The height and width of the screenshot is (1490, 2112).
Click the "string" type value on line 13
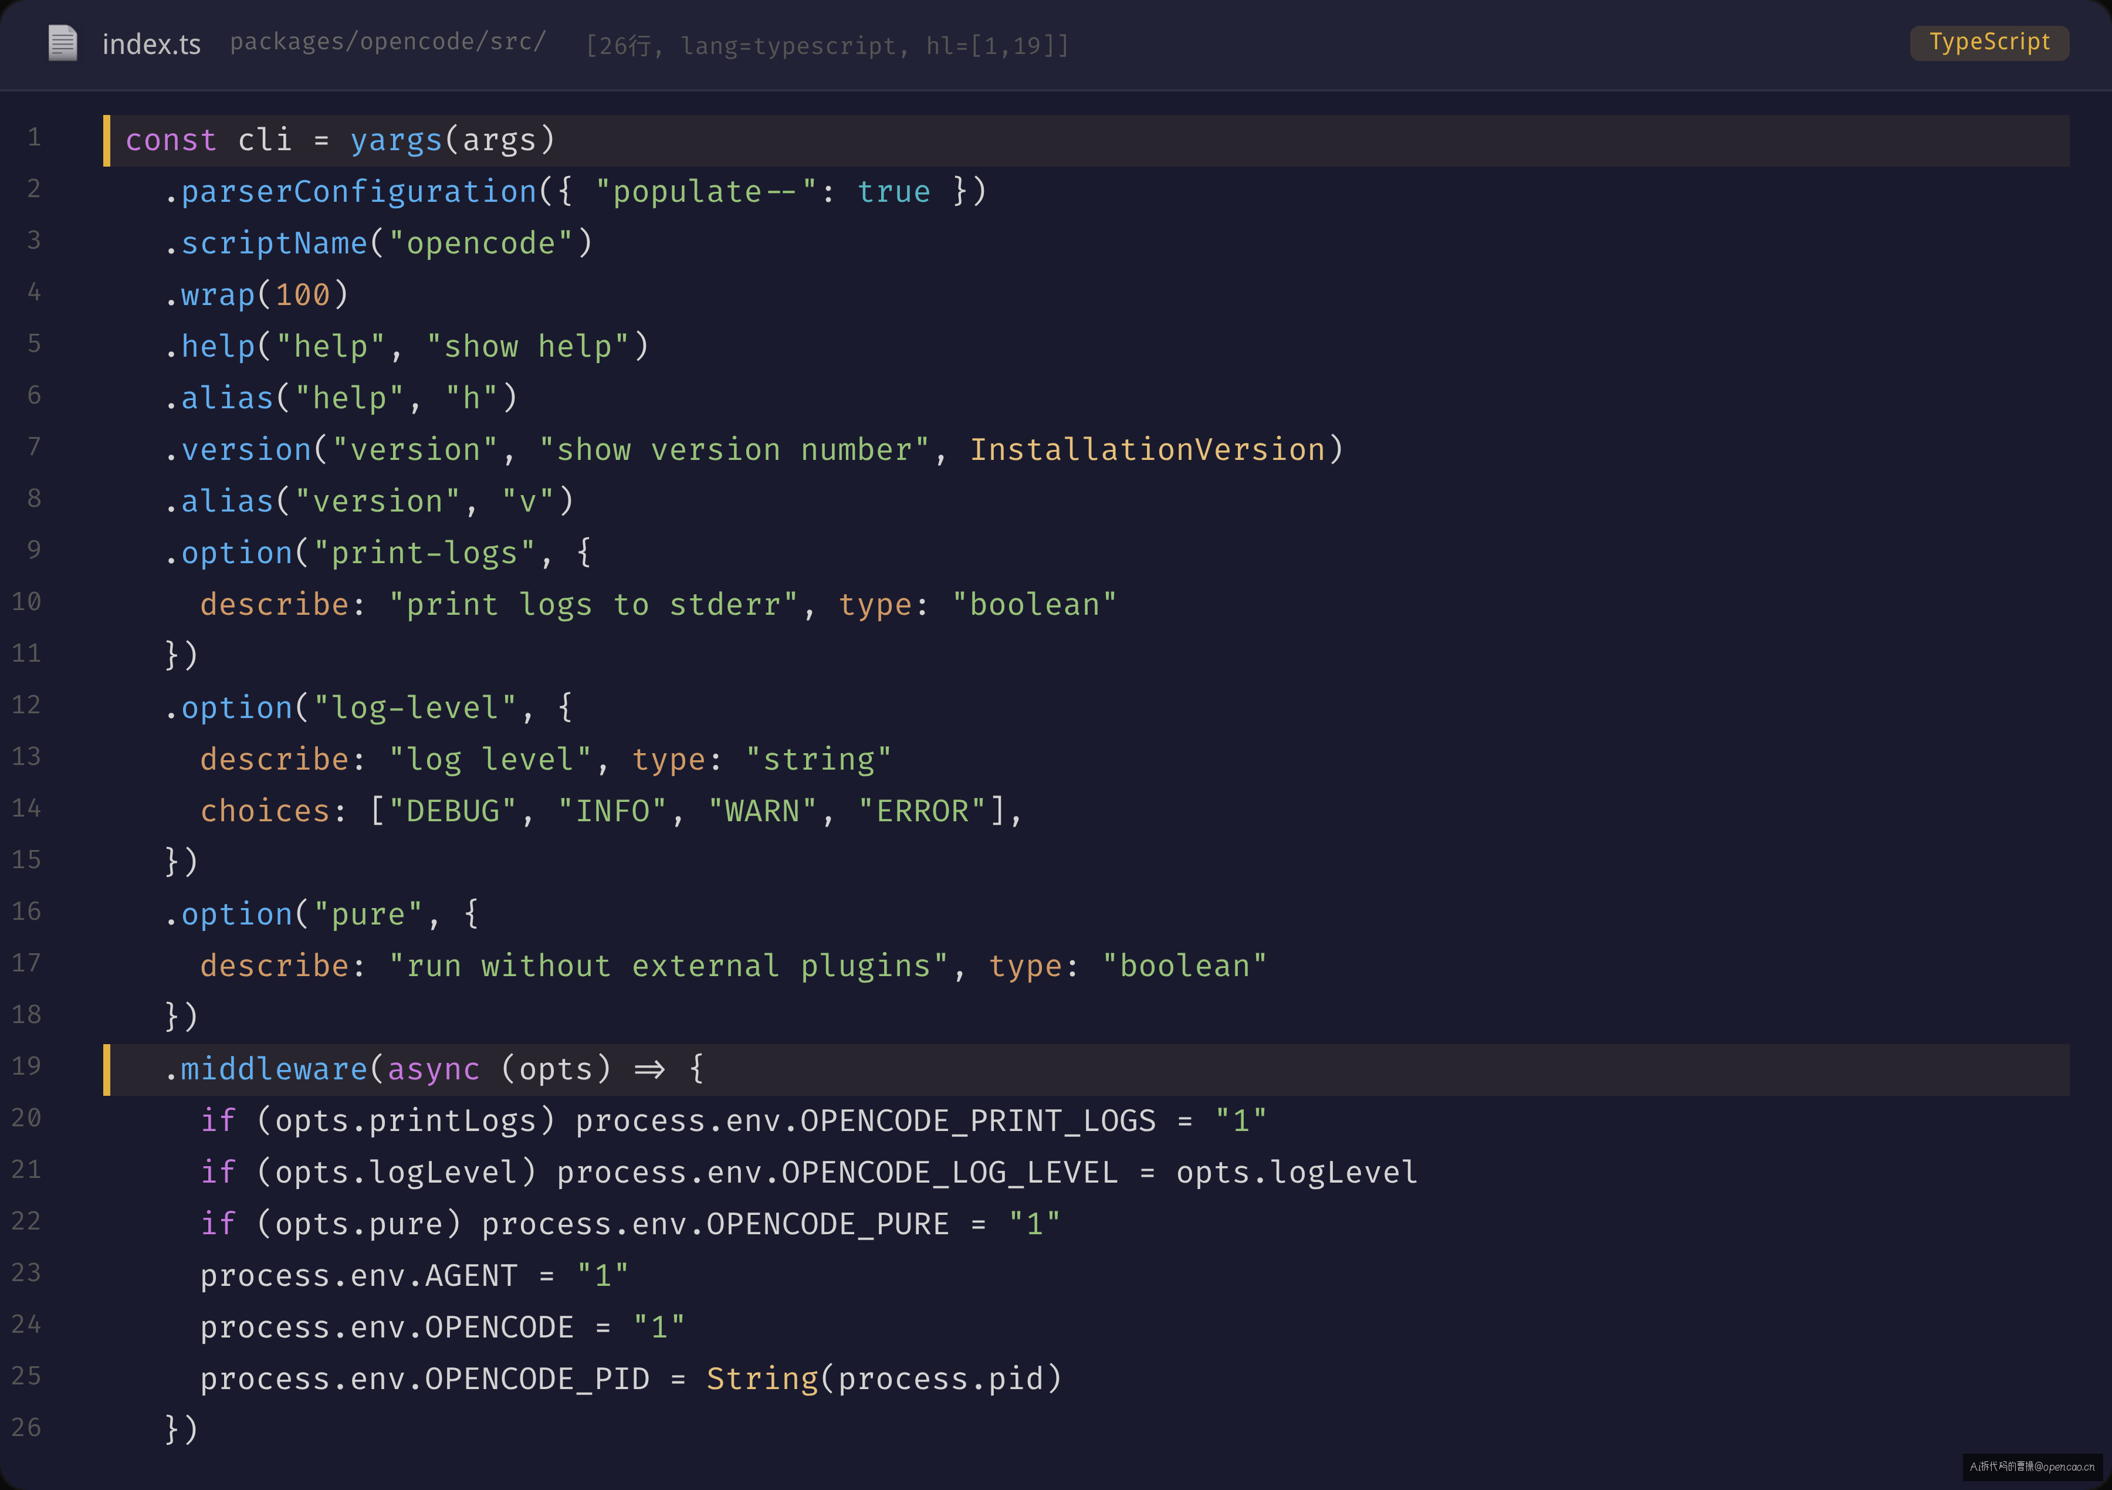[x=818, y=759]
